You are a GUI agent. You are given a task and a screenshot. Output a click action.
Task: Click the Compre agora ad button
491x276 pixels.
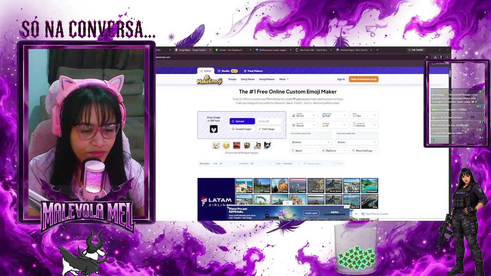click(x=311, y=213)
